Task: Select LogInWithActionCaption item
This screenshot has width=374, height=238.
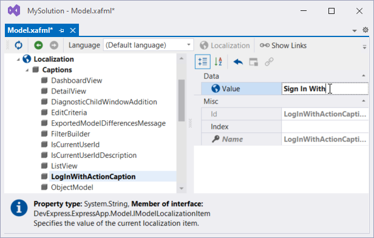Action: point(93,177)
